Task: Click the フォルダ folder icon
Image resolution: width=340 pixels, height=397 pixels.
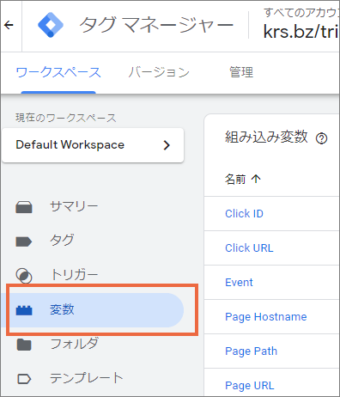Action: (x=24, y=345)
